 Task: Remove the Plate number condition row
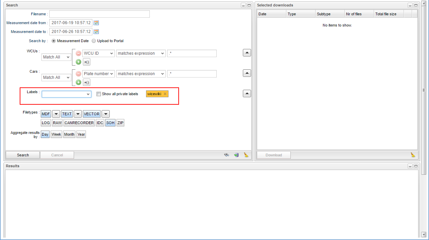tap(78, 74)
